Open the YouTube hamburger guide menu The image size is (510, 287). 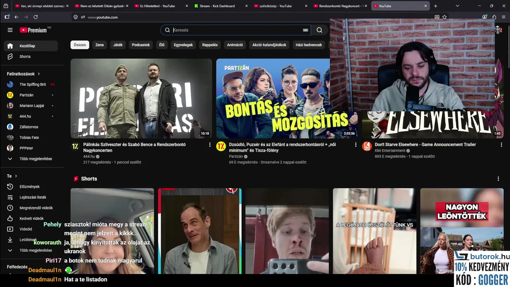point(10,30)
